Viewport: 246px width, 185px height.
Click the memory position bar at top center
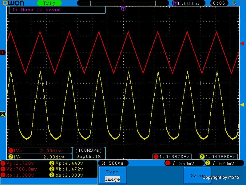(x=123, y=3)
